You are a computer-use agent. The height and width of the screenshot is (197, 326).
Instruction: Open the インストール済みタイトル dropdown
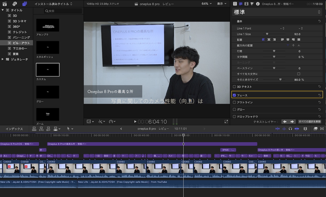[53, 4]
